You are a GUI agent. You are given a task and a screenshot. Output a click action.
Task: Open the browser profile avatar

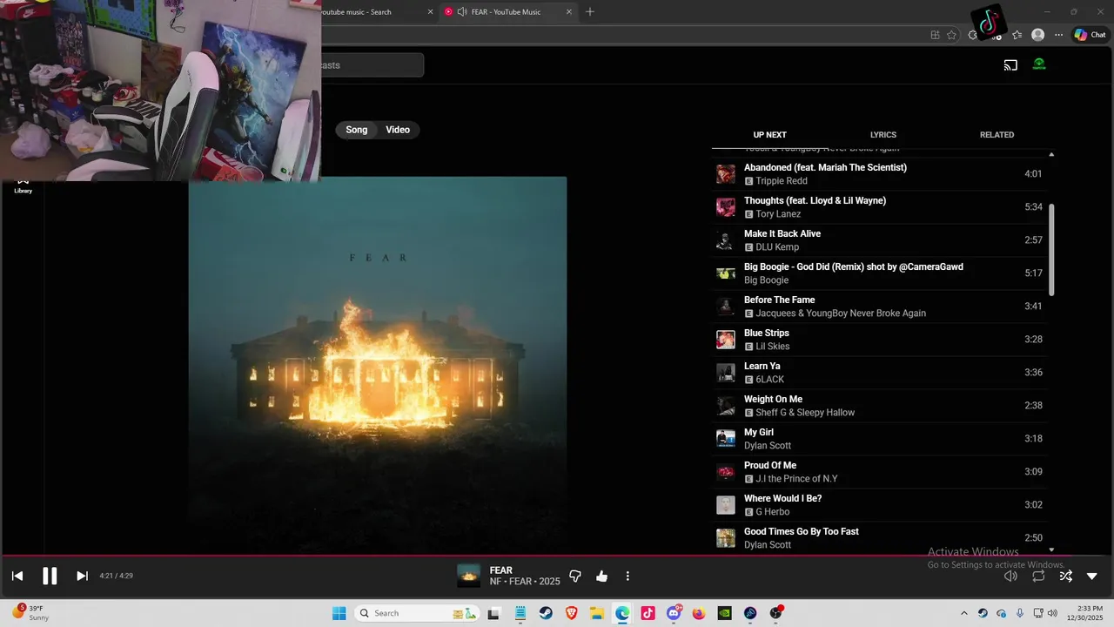click(x=1037, y=35)
